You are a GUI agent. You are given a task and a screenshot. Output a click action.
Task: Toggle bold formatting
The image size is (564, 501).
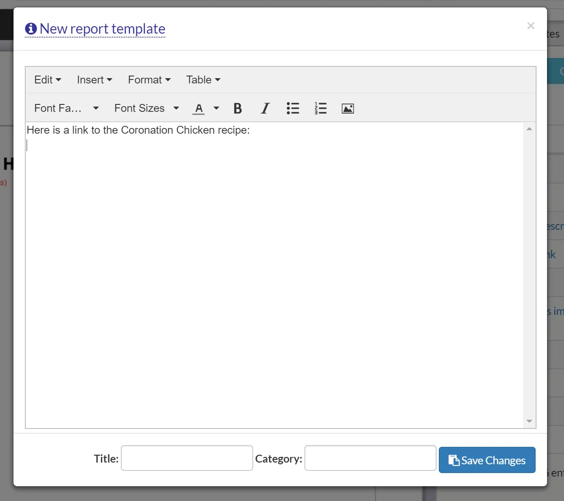click(238, 108)
